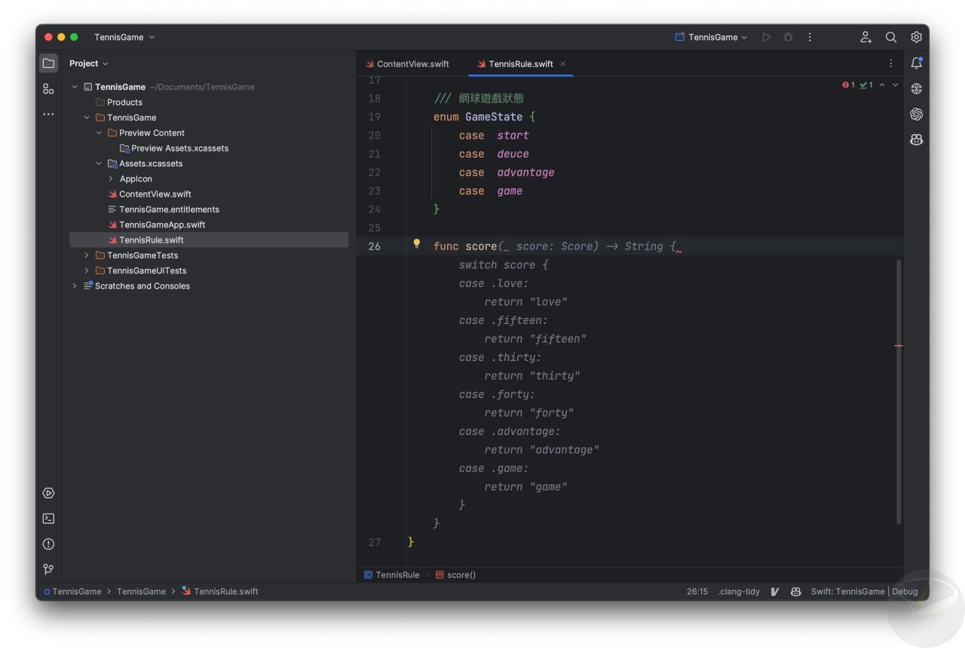This screenshot has height=648, width=965.
Task: Expand the TennisGameTests folder
Action: (86, 255)
